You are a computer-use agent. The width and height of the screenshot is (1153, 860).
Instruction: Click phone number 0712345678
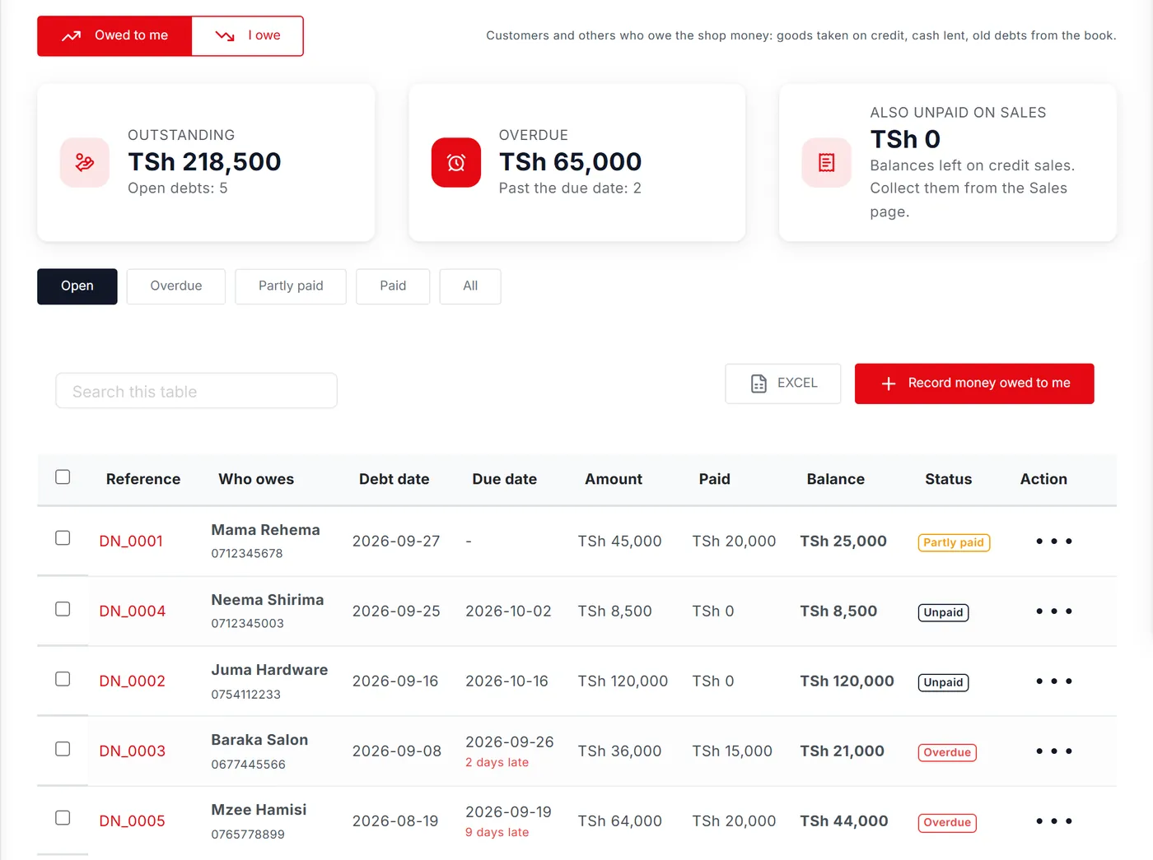[x=247, y=554]
